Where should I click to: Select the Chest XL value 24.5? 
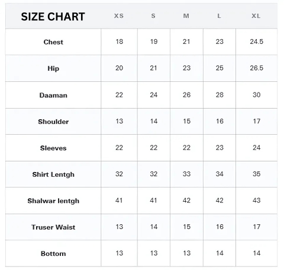point(257,42)
